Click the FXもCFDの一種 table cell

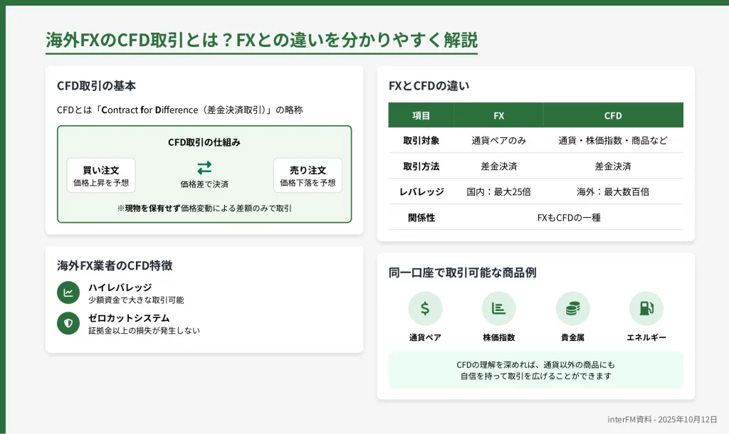[x=569, y=217]
